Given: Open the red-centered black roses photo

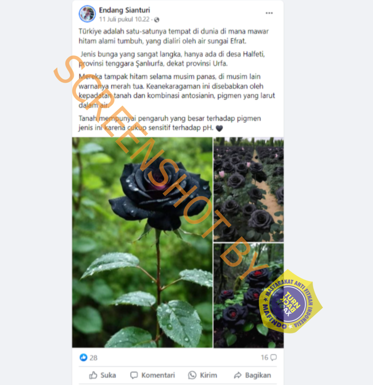Looking at the screenshot, I should tap(248, 296).
